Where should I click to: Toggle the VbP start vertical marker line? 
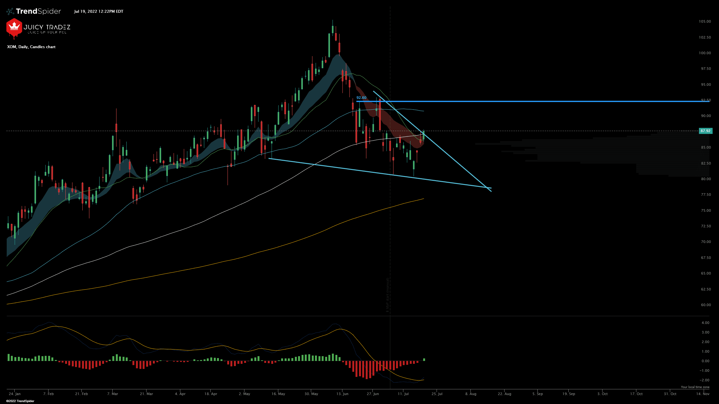tap(390, 223)
